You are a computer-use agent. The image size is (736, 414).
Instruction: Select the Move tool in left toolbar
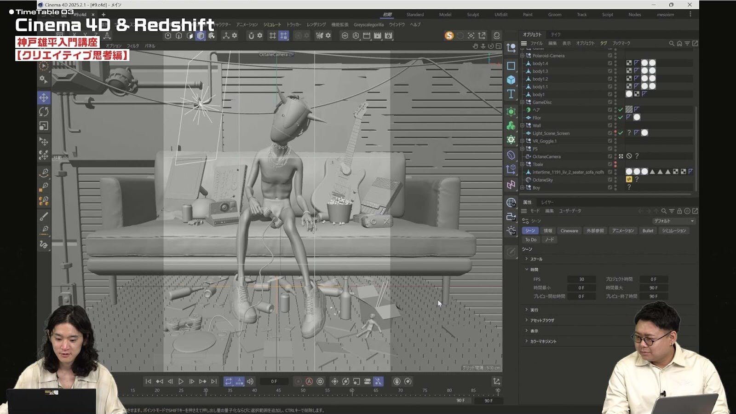[x=44, y=98]
